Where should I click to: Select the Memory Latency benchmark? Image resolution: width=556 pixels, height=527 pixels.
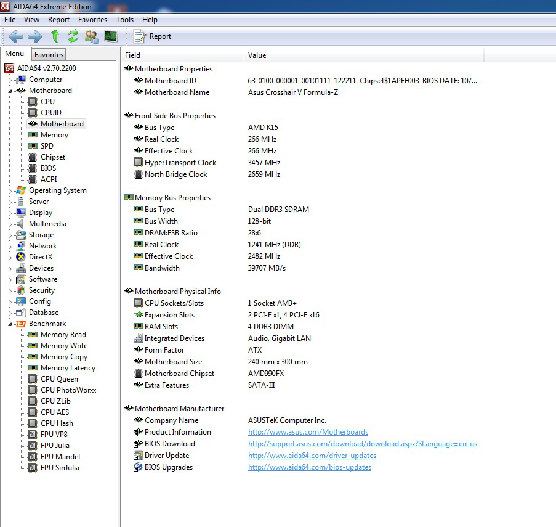click(x=68, y=368)
